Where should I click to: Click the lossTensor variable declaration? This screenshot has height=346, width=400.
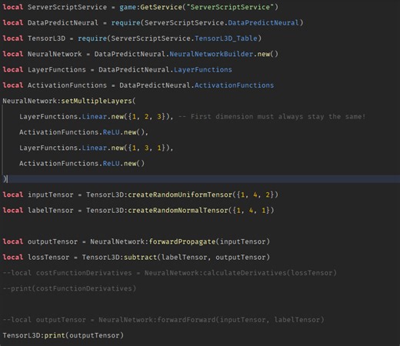[48, 257]
